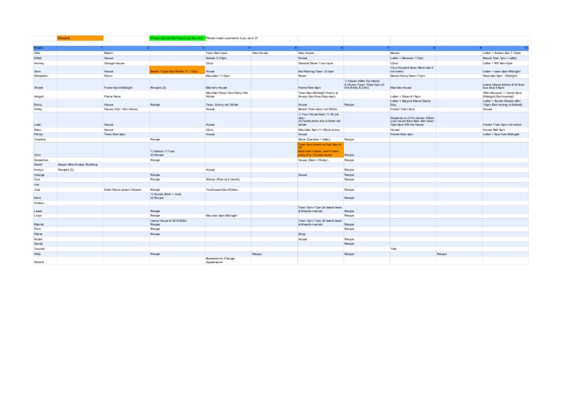The height and width of the screenshot is (397, 562).
Task: Click the 'Town 9am-2pm' cell in Penny's row
Action: coord(127,135)
